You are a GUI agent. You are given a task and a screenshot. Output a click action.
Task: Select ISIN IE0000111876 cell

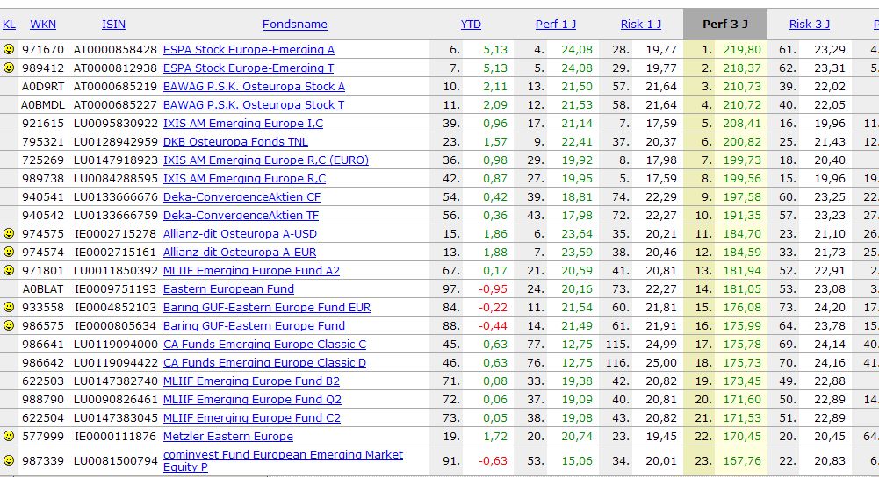tap(116, 437)
